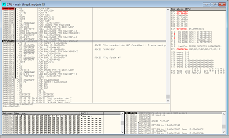The height and width of the screenshot is (138, 229).
Task: Click the dump pane scroll-down arrow
Action: point(122,132)
